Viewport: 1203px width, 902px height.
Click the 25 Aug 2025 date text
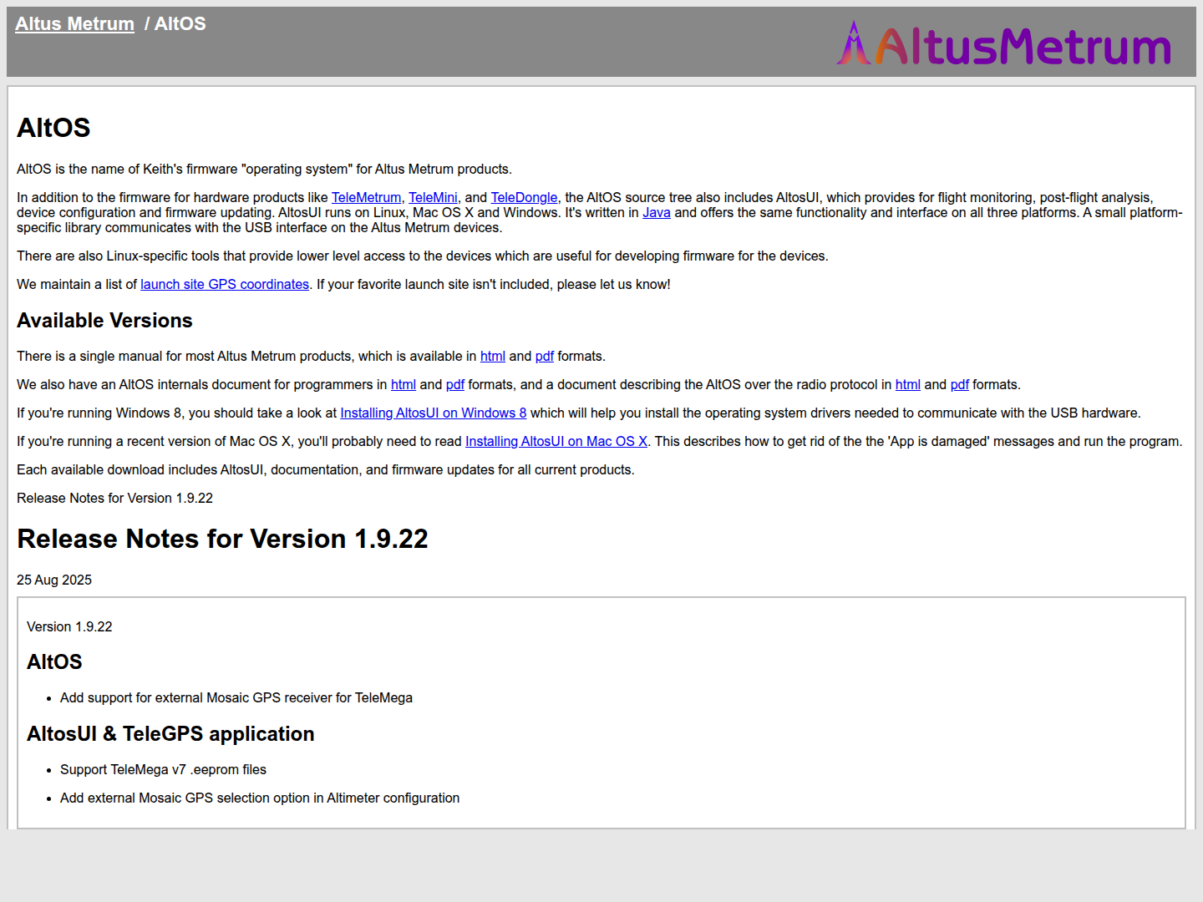coord(54,580)
